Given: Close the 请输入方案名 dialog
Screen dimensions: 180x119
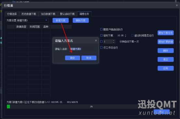Looking at the screenshot, I should (x=96, y=40).
